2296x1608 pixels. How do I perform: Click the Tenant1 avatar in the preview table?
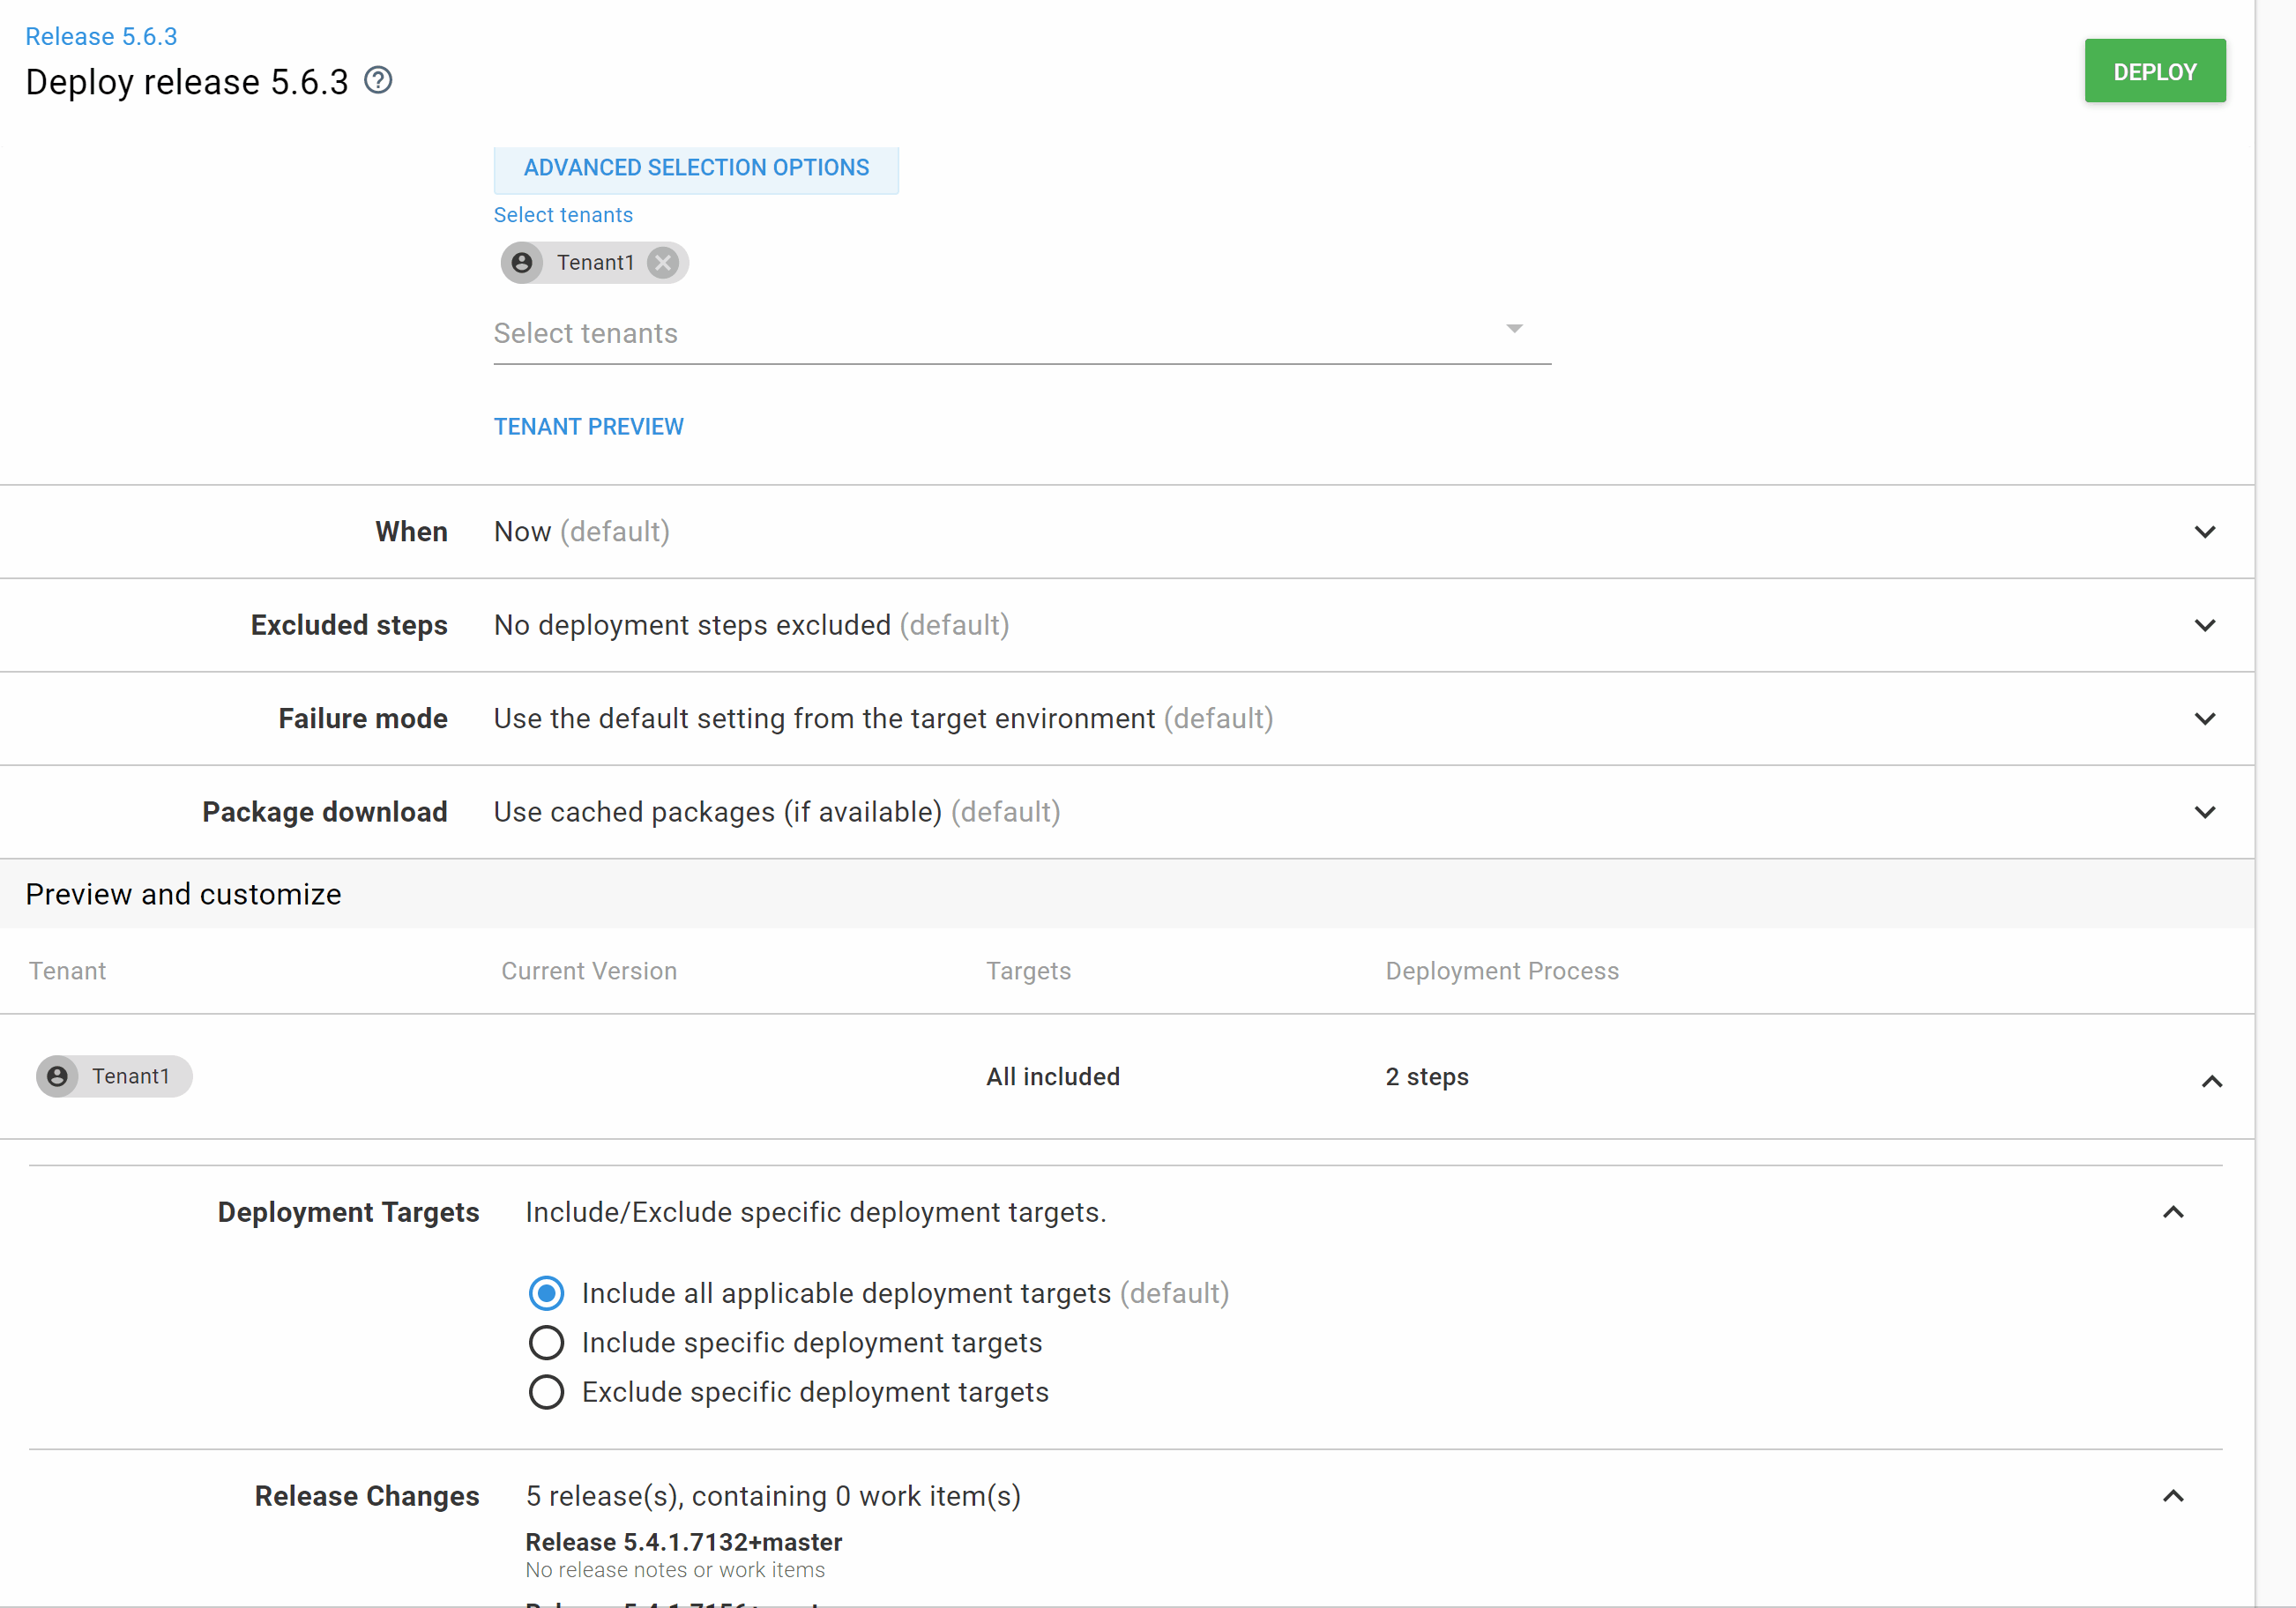(x=58, y=1076)
